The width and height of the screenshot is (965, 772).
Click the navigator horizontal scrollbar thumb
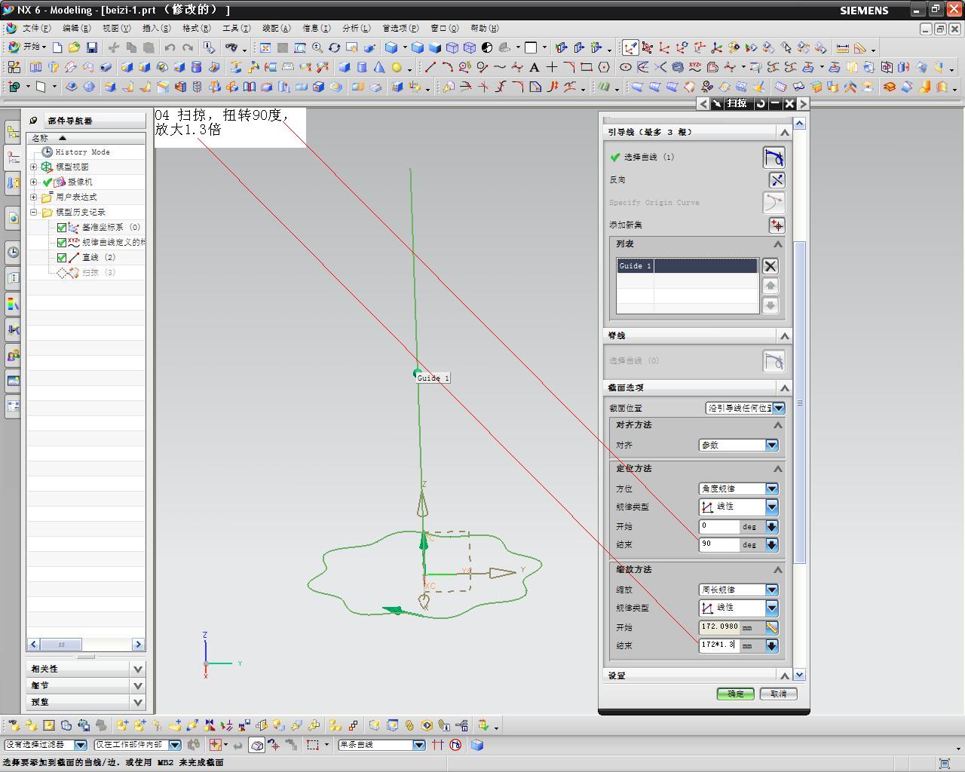click(x=60, y=645)
